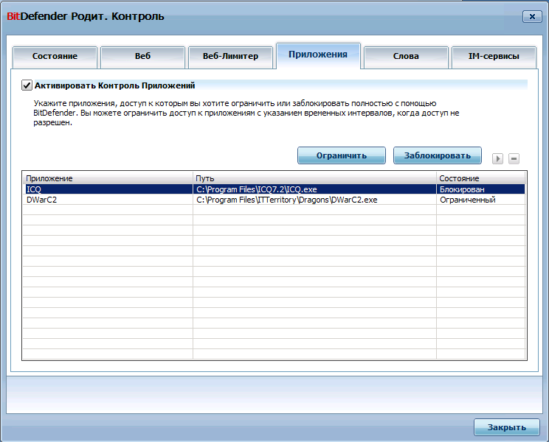Click the ICQ.exe path cell
The height and width of the screenshot is (442, 549).
pyautogui.click(x=314, y=189)
